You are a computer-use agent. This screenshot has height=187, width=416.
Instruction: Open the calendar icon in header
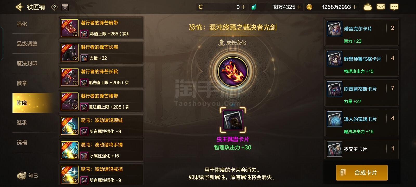[65, 7]
